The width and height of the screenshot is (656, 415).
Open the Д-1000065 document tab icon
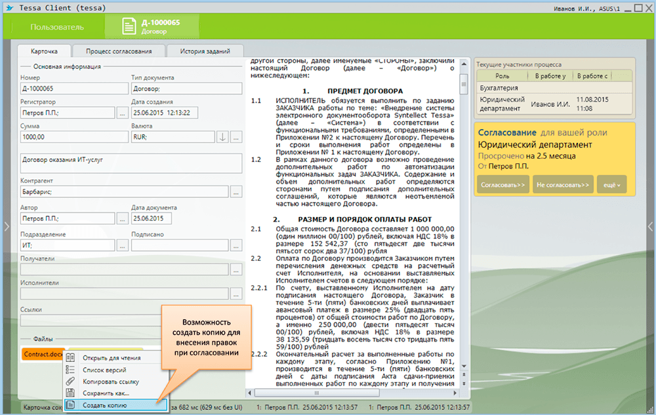tap(129, 26)
